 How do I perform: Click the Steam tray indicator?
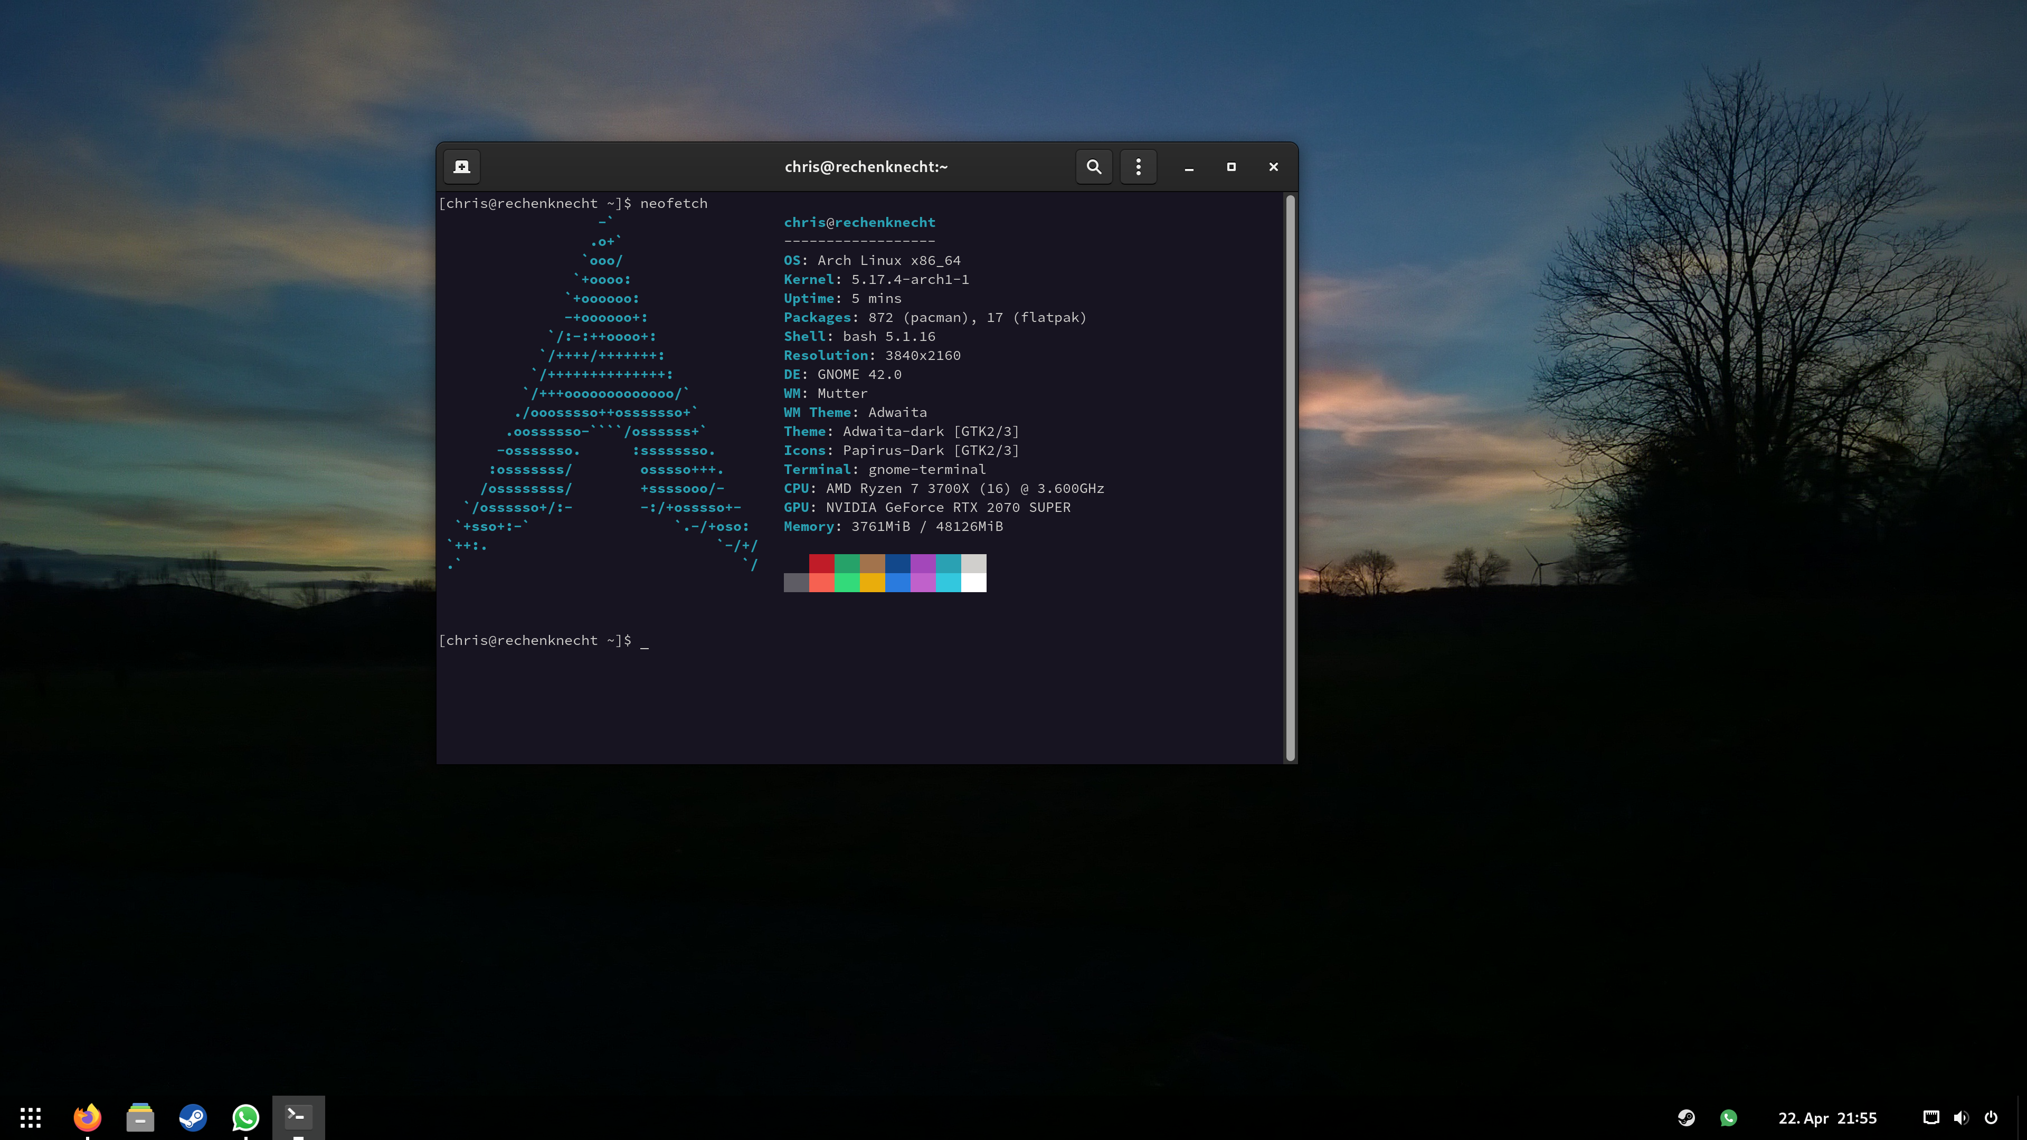pos(1685,1118)
